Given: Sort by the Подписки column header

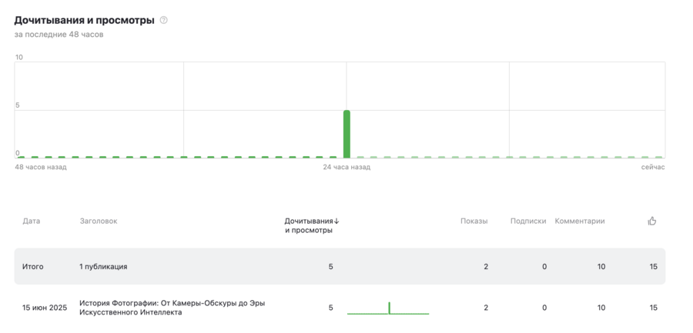Looking at the screenshot, I should point(527,221).
